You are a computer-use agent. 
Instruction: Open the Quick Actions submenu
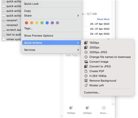(52, 43)
